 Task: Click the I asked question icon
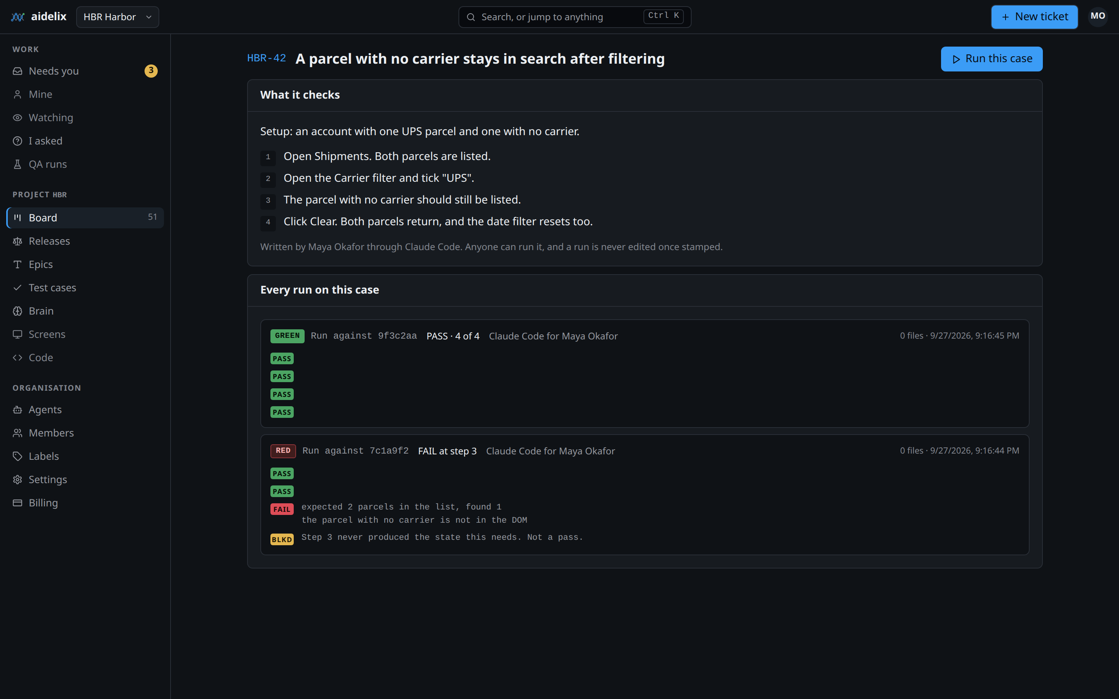pyautogui.click(x=17, y=141)
